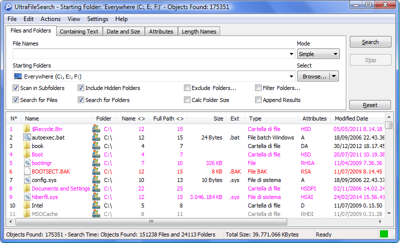Toggle Search for Files checkbox

[16, 99]
